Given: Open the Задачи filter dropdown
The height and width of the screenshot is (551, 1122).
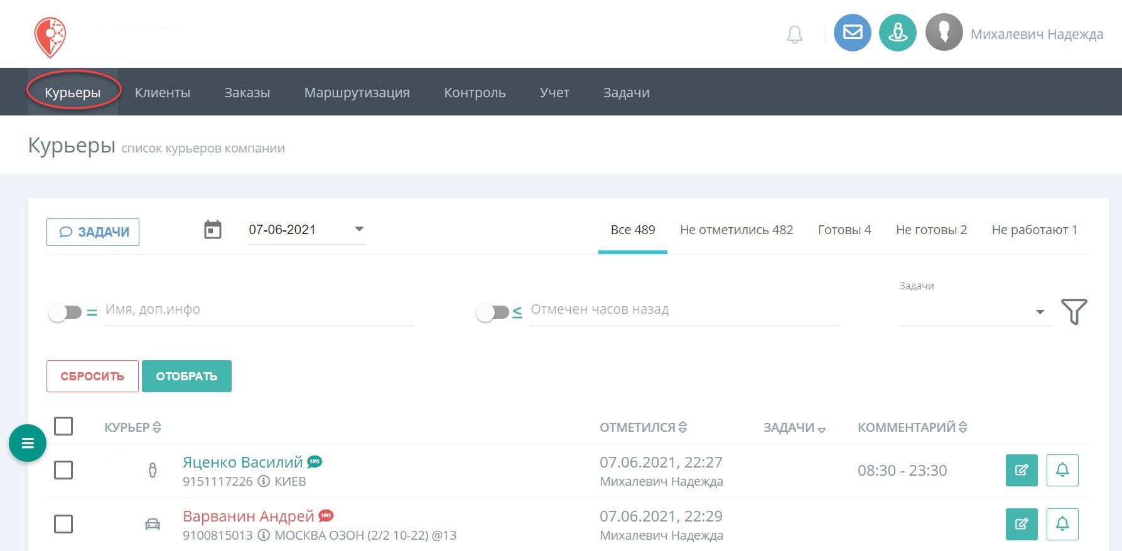Looking at the screenshot, I should [974, 312].
